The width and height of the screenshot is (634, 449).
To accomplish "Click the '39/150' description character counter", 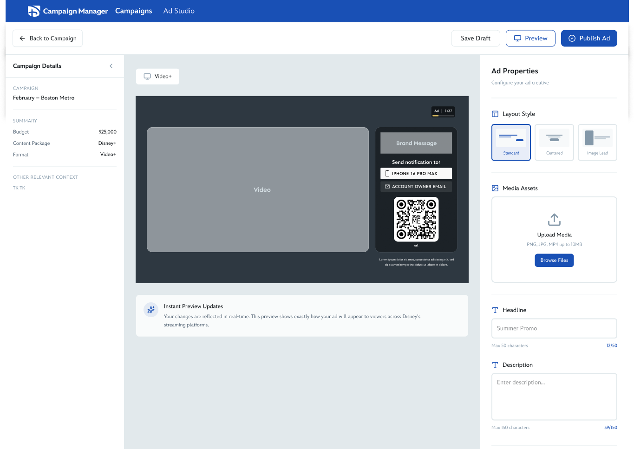I will click(x=610, y=428).
